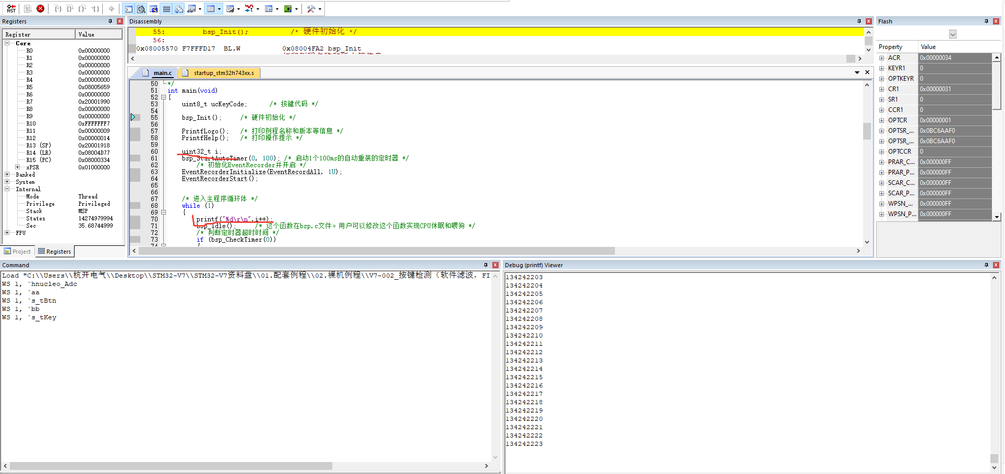Select the Step Over toolbar icon

69,9
